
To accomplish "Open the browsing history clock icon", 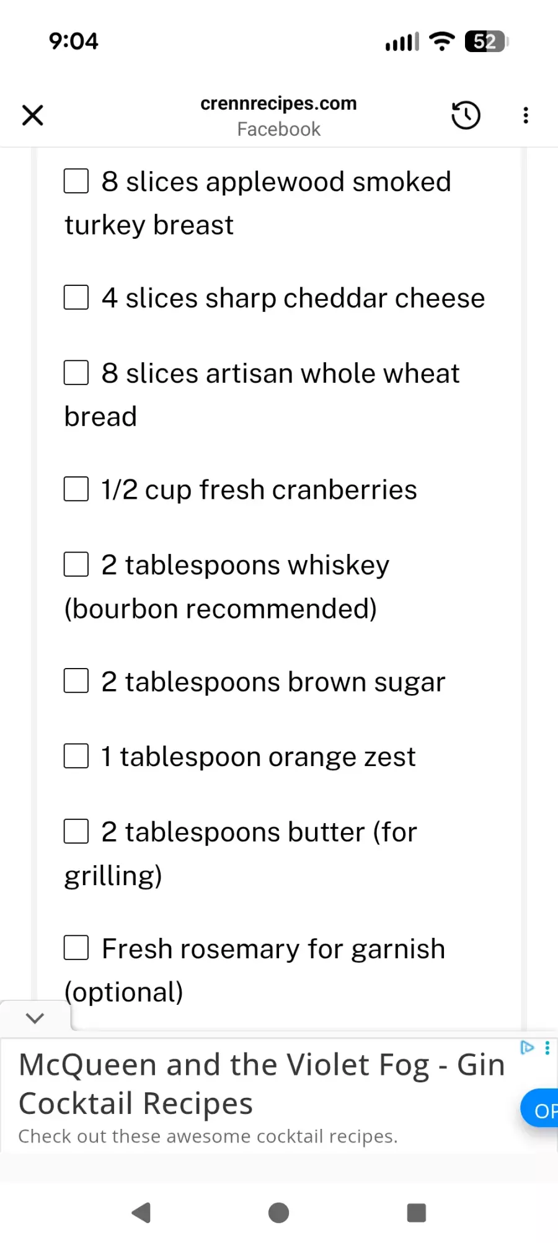I will [466, 115].
